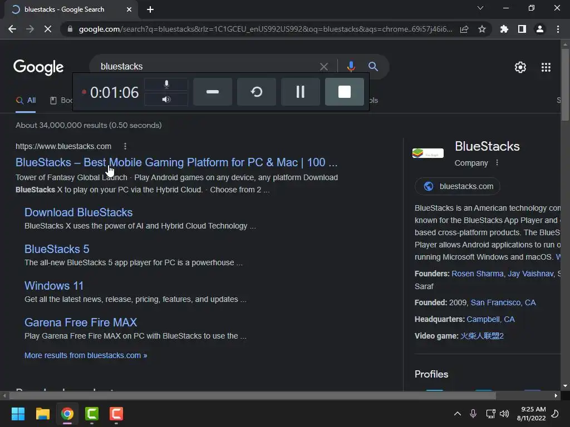570x427 pixels.
Task: Toggle the recorder system audio speaker
Action: [x=166, y=99]
